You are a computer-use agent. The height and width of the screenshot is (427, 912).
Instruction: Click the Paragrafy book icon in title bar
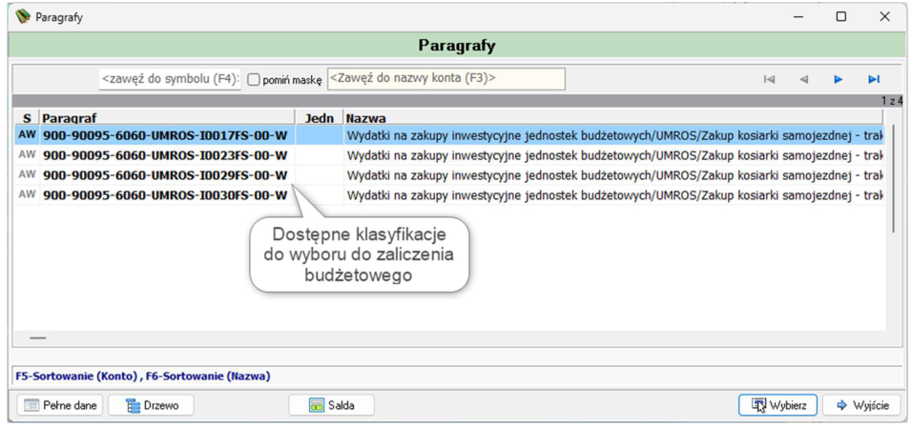pos(22,17)
